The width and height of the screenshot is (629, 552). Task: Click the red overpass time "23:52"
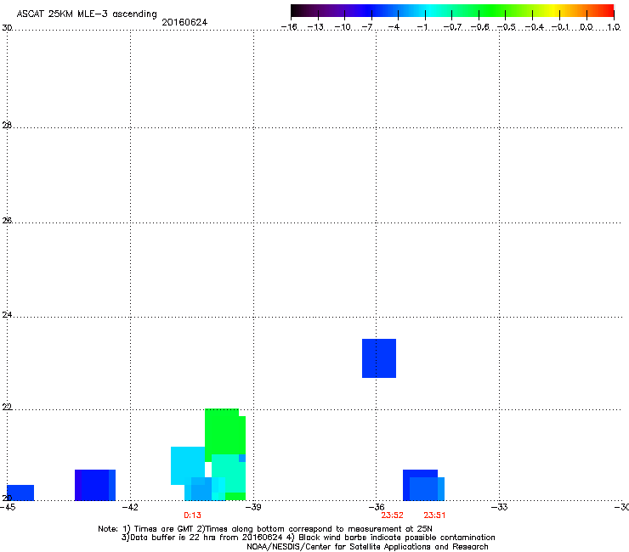tap(393, 515)
